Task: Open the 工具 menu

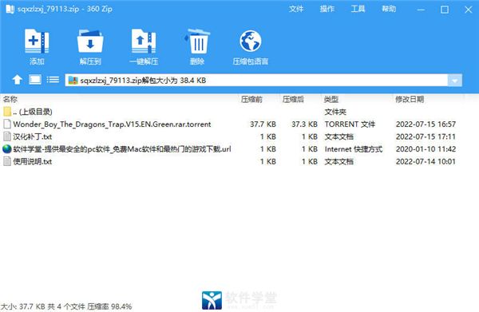Action: coord(358,9)
